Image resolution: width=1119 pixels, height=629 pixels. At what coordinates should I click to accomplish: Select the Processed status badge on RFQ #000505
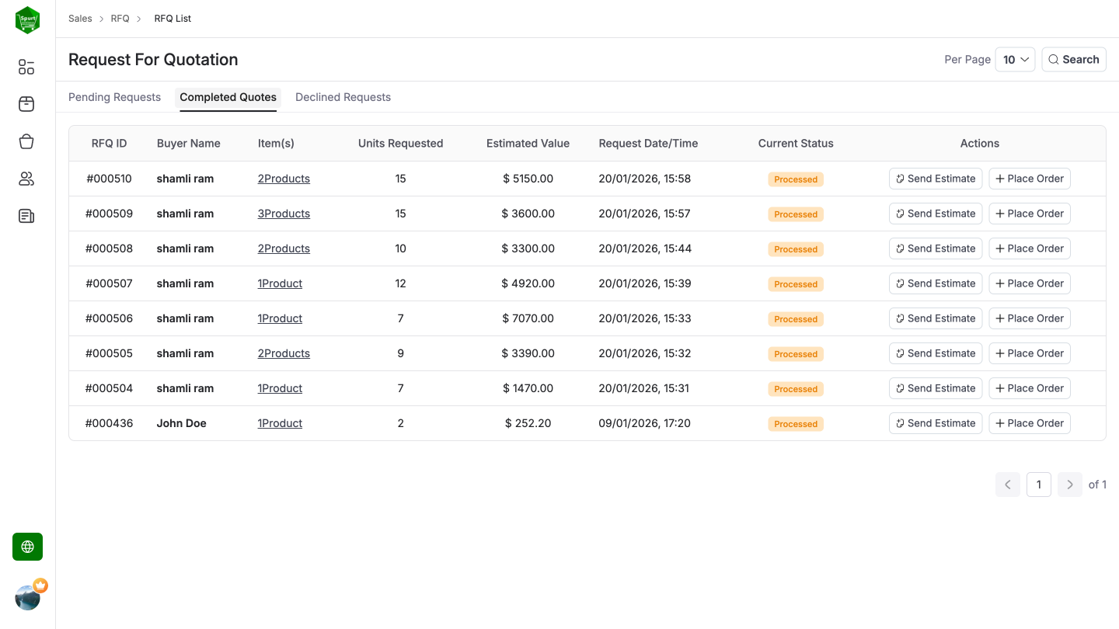point(795,353)
